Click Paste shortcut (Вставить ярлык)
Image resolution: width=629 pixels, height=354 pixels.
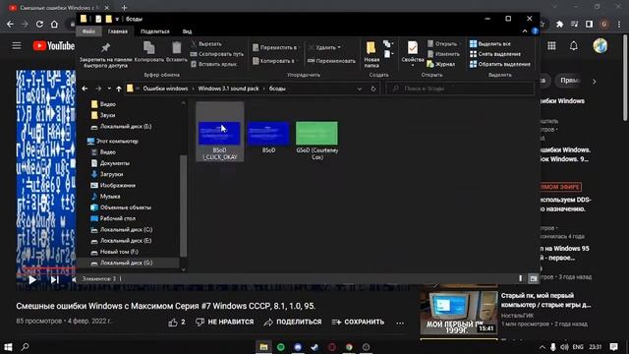[214, 64]
